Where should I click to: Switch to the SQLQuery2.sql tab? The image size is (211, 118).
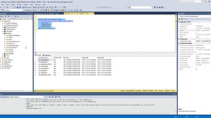pos(46,13)
